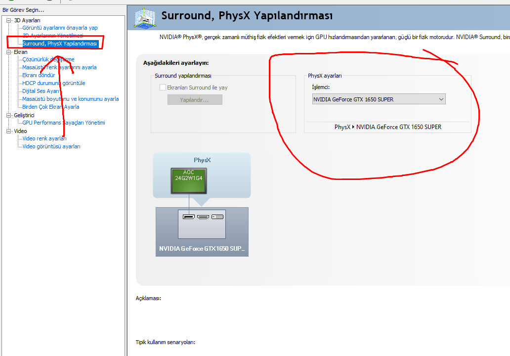Select the NVIDIA GeForce GTX 1650 SUPER card graphic

202,232
